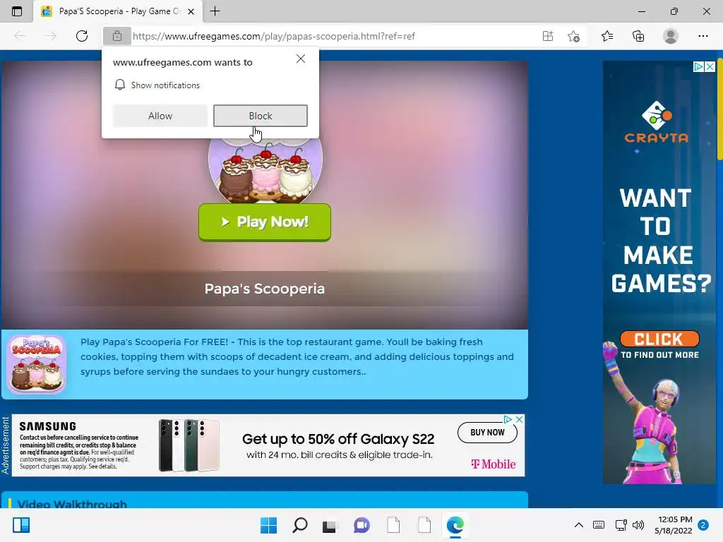723x542 pixels.
Task: Open the clock showing 12:05 PM
Action: pyautogui.click(x=674, y=525)
